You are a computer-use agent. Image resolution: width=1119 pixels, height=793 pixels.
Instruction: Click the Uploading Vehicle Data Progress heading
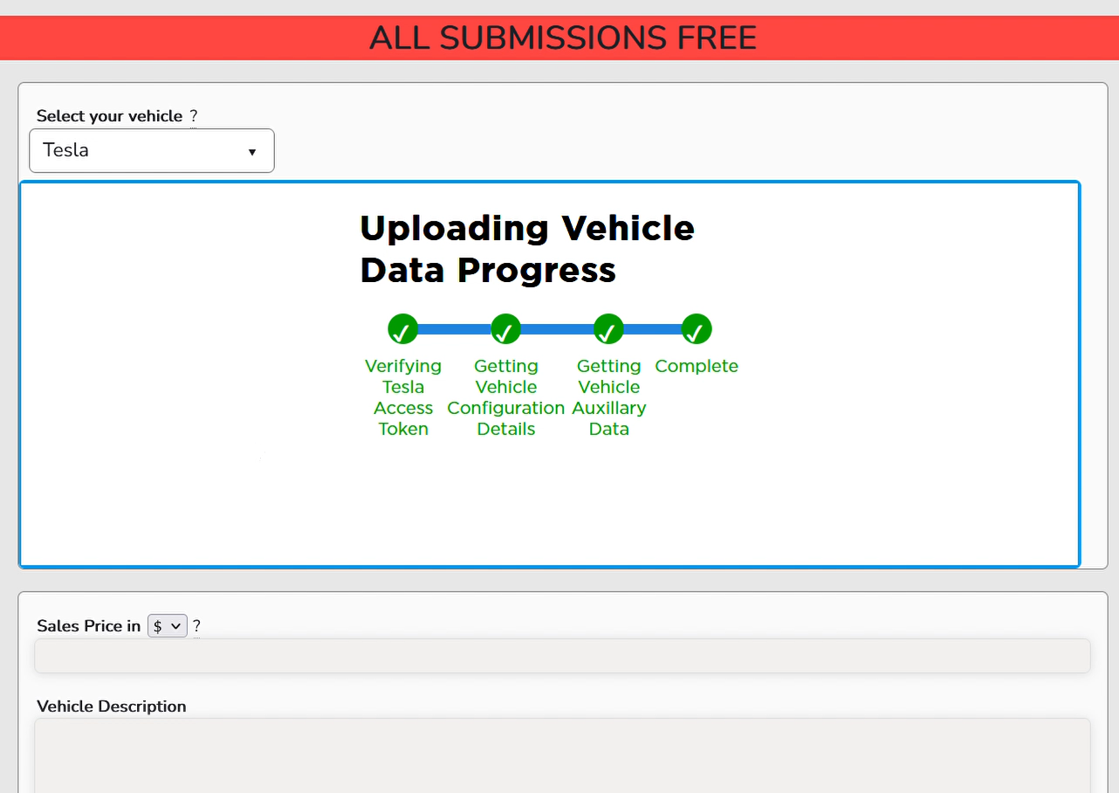click(527, 249)
